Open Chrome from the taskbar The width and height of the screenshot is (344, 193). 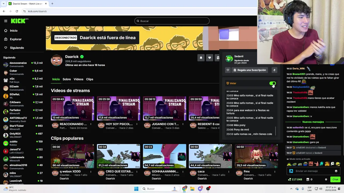pyautogui.click(x=184, y=189)
